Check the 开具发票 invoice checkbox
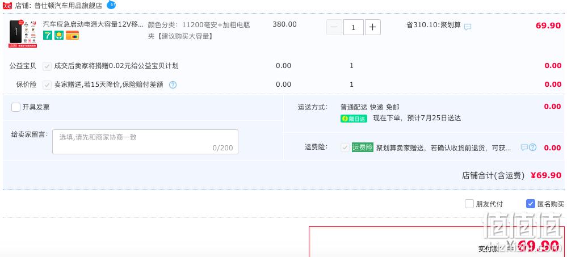 15,107
